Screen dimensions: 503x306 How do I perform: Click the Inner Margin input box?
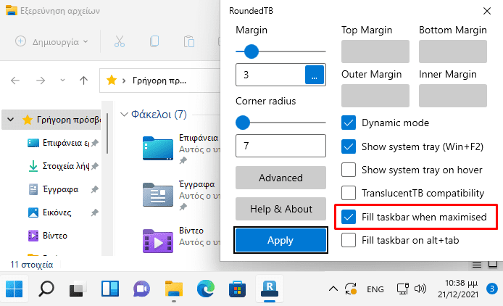click(453, 96)
